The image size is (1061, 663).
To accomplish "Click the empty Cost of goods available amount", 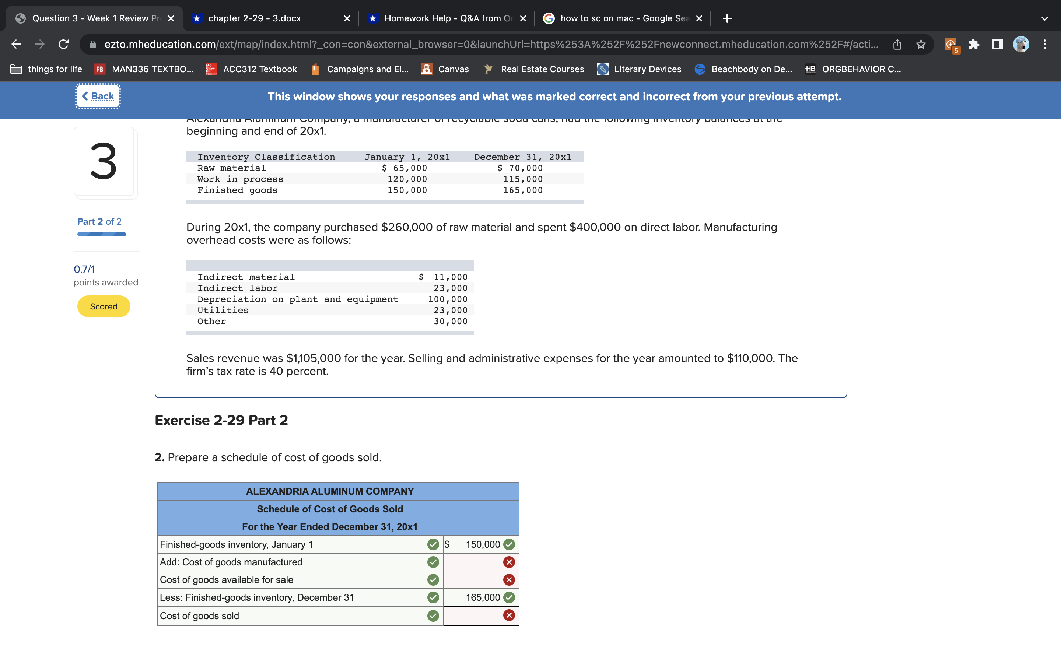I will (481, 580).
